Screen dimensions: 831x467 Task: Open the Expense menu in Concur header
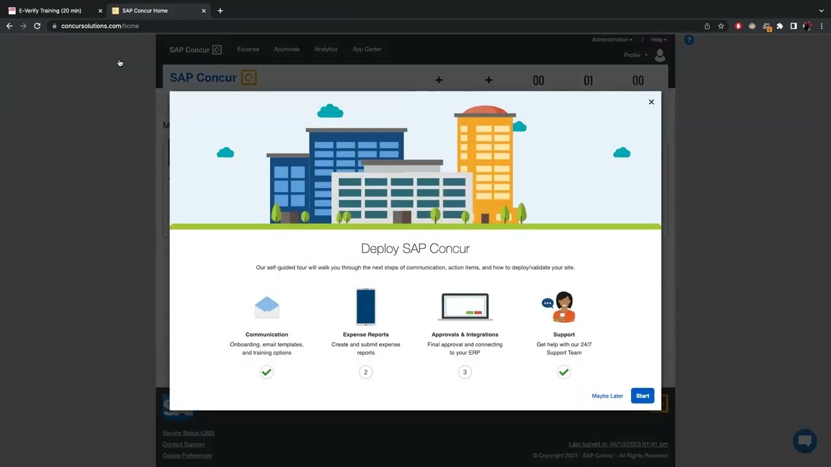248,49
